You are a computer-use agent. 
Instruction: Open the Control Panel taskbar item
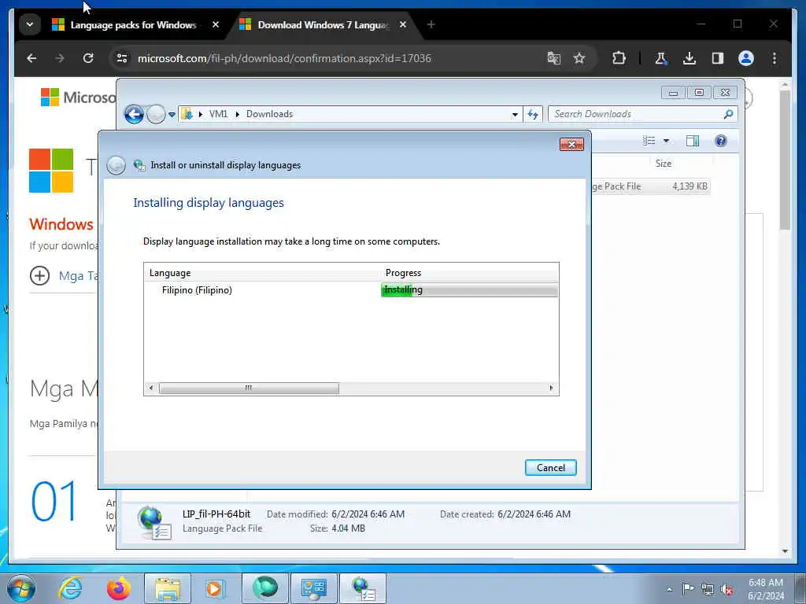click(x=313, y=588)
